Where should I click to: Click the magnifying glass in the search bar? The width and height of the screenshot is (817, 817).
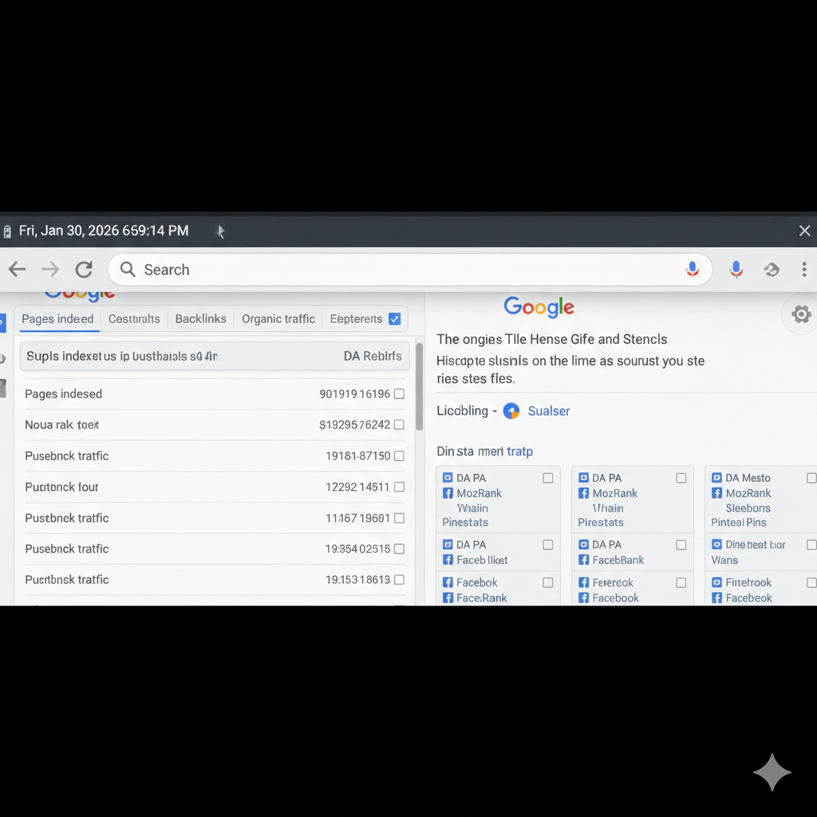tap(127, 270)
